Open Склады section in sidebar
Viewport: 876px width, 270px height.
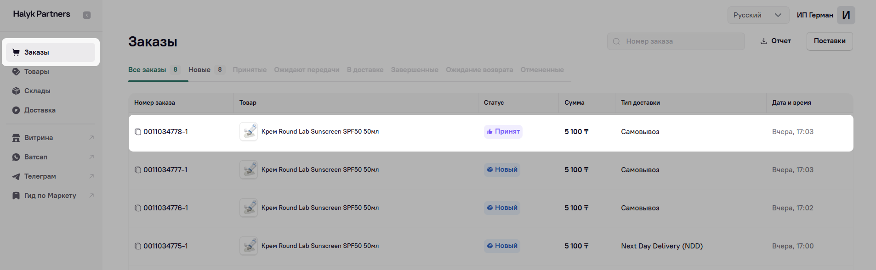pos(37,91)
